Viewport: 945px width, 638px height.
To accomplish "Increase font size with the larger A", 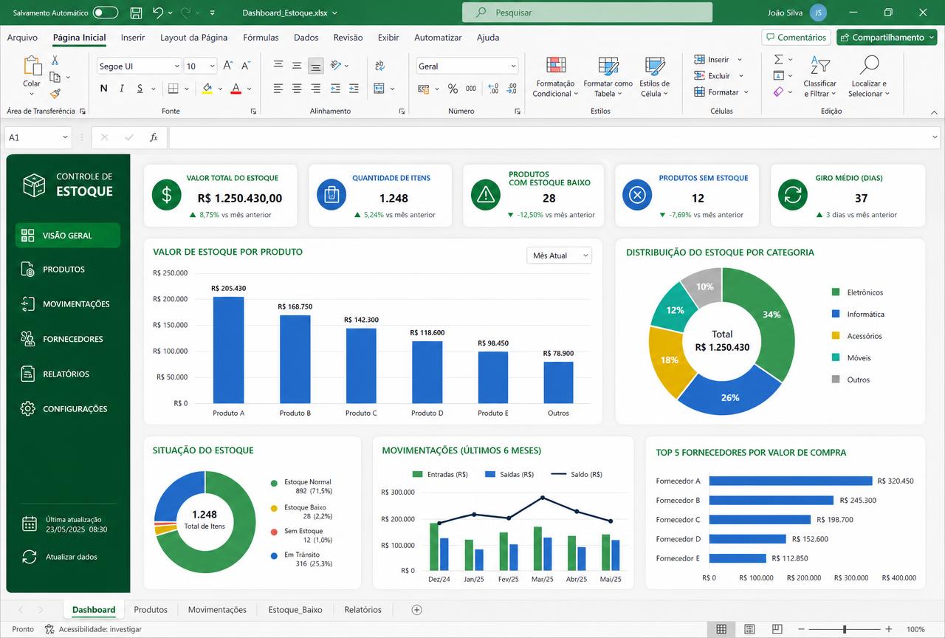I will click(228, 66).
